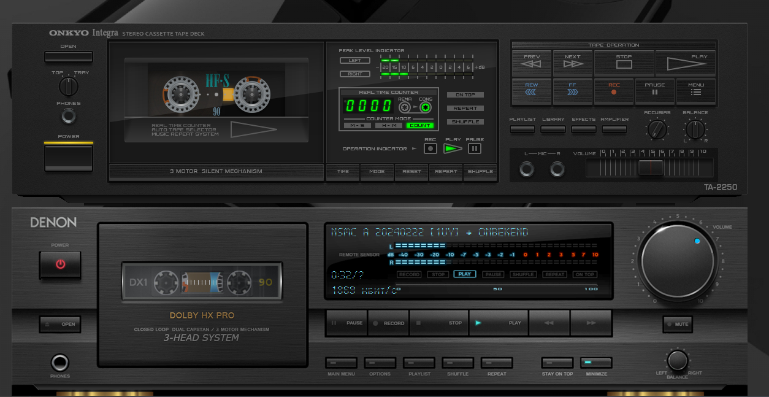769x397 pixels.
Task: Click the Denon rewind double-arrow button
Action: pyautogui.click(x=549, y=323)
